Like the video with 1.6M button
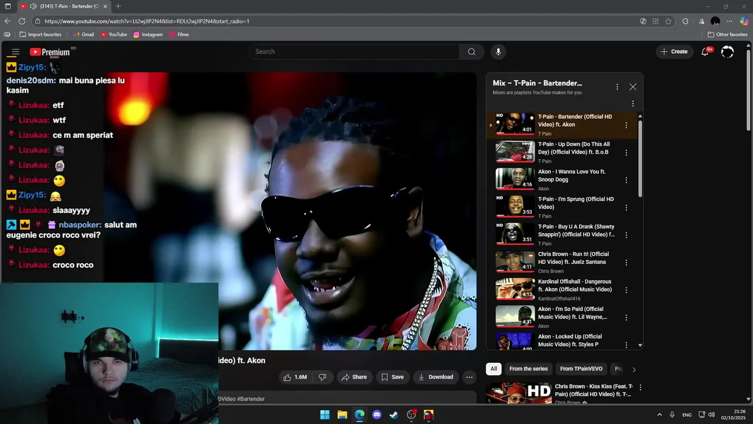The width and height of the screenshot is (753, 424). coord(295,377)
